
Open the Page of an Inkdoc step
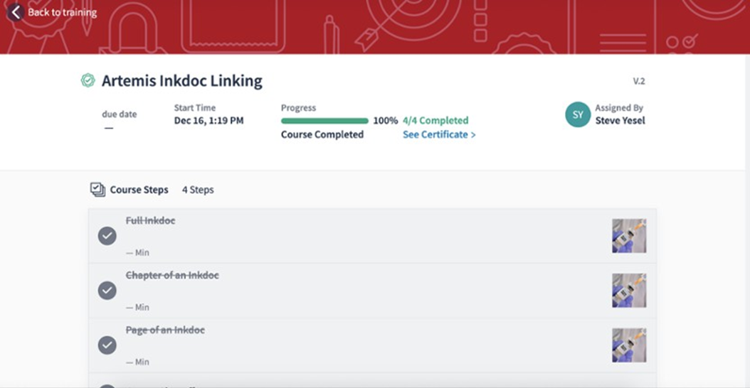[165, 330]
